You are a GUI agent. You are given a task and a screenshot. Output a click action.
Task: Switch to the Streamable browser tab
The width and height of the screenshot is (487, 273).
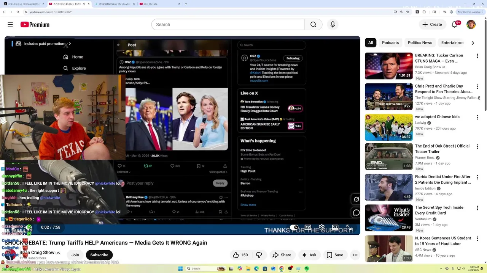[x=114, y=4]
